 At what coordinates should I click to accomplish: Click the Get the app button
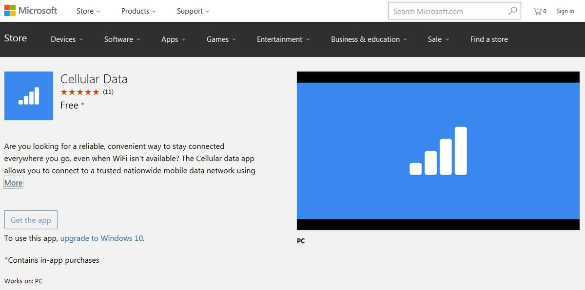[x=31, y=220]
